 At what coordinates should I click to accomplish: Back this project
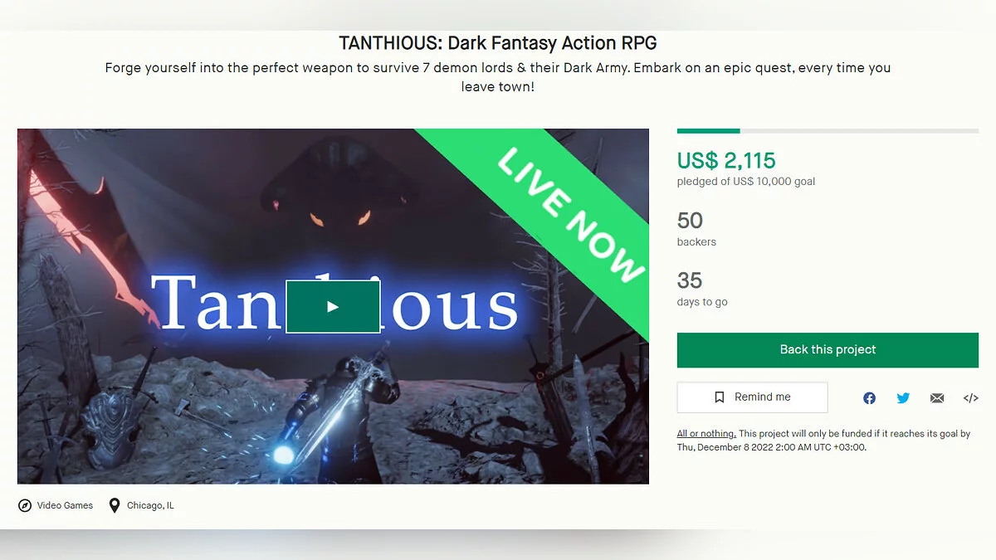(828, 350)
